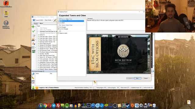The image size is (195, 109).
Task: Select the SkyFalls + SkyMills mod row
Action: tap(44, 54)
